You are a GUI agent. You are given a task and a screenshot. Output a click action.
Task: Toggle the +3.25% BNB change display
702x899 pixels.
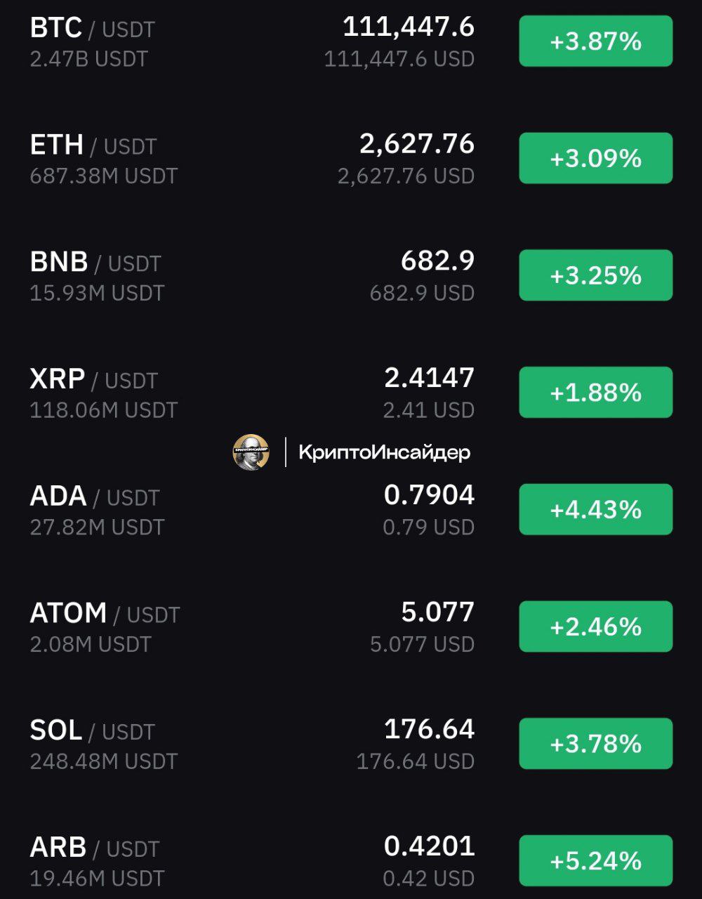pos(596,275)
